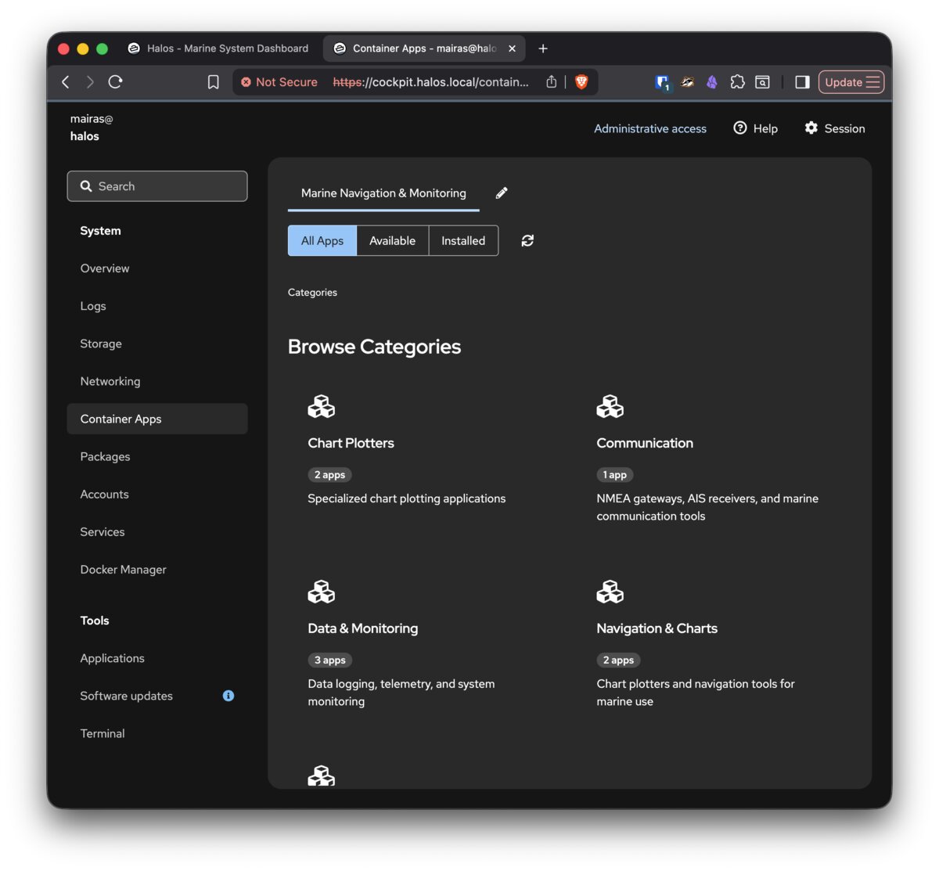Open the Help dropdown

[754, 128]
